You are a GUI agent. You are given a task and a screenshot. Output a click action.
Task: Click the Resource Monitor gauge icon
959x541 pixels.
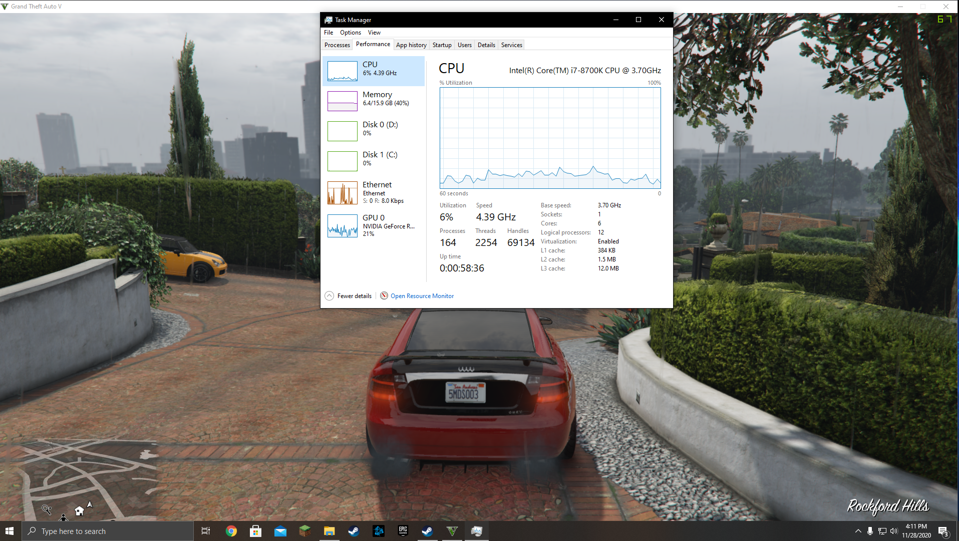[x=384, y=296]
